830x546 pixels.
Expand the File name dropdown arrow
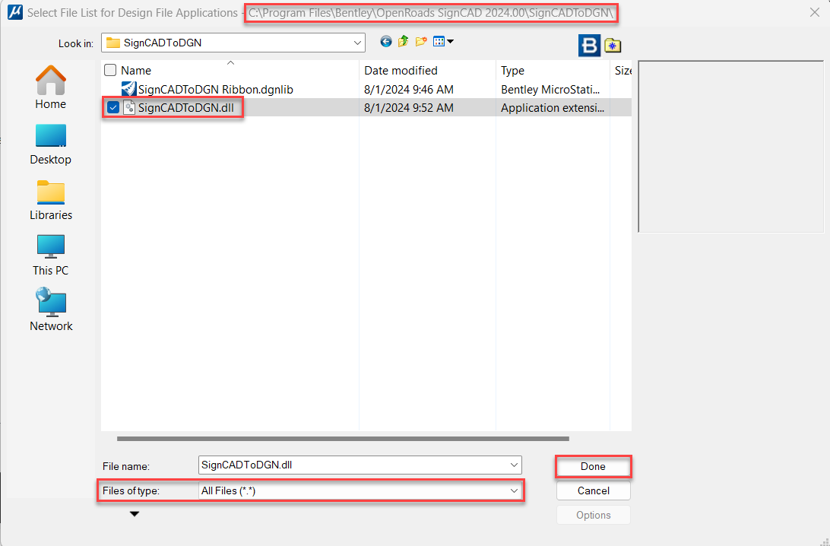pyautogui.click(x=514, y=465)
